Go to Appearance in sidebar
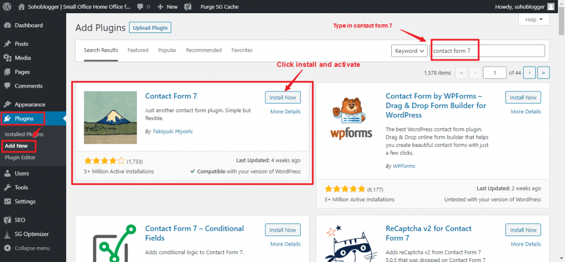 point(30,105)
